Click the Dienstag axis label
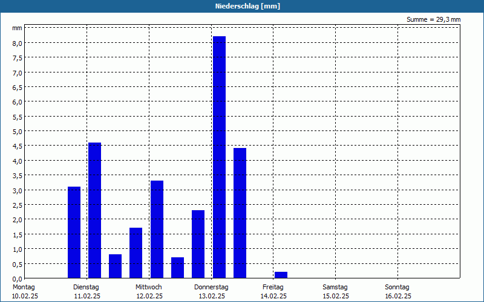 tap(86, 288)
